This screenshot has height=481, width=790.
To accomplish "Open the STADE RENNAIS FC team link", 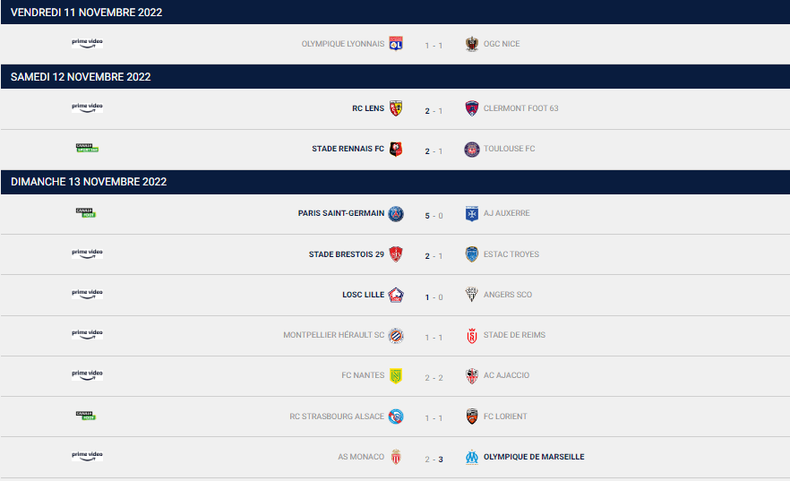I will 348,149.
